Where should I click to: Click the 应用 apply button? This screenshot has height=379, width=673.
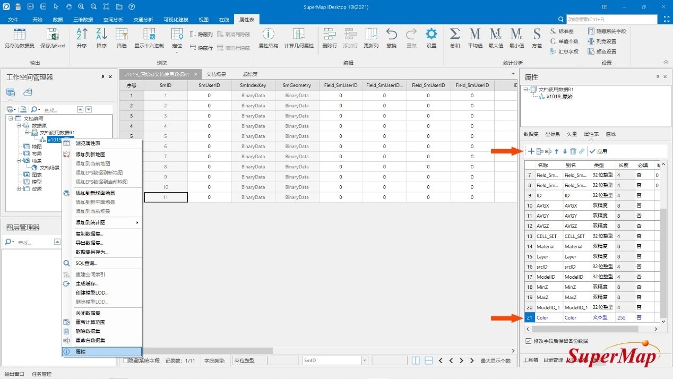[x=598, y=151]
